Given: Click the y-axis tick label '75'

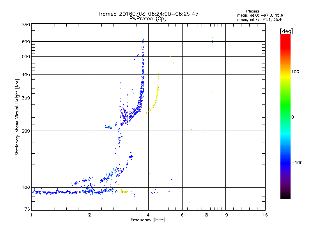Looking at the screenshot, I should [27, 209].
